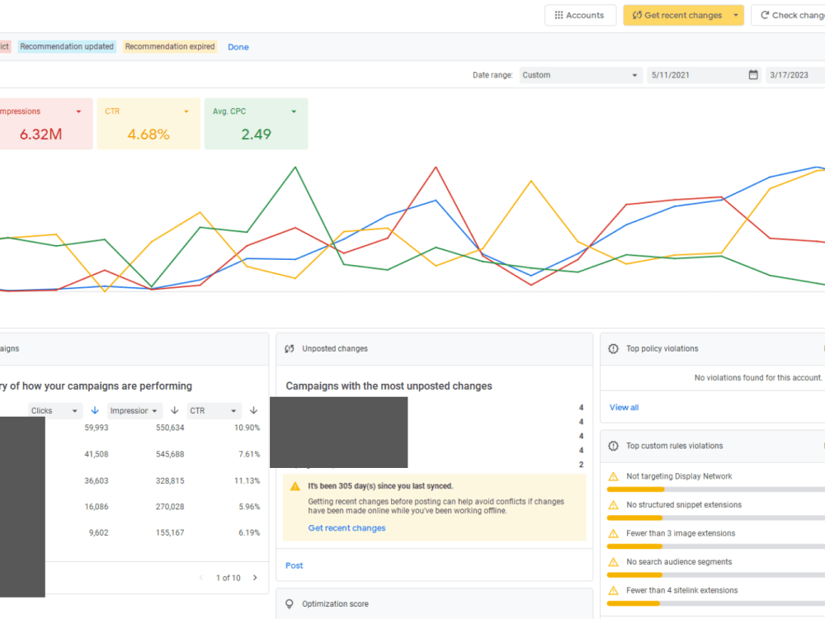Click the Post link
Viewport: 825px width, 619px height.
pos(295,565)
